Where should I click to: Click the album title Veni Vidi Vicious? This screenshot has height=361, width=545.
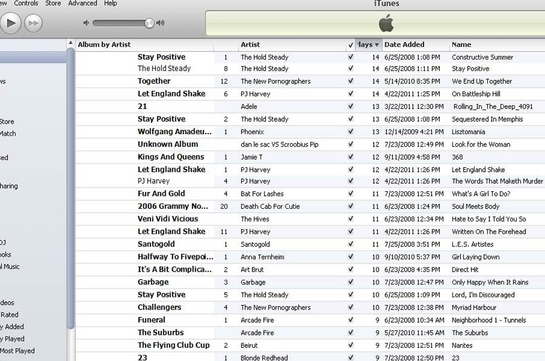click(168, 219)
